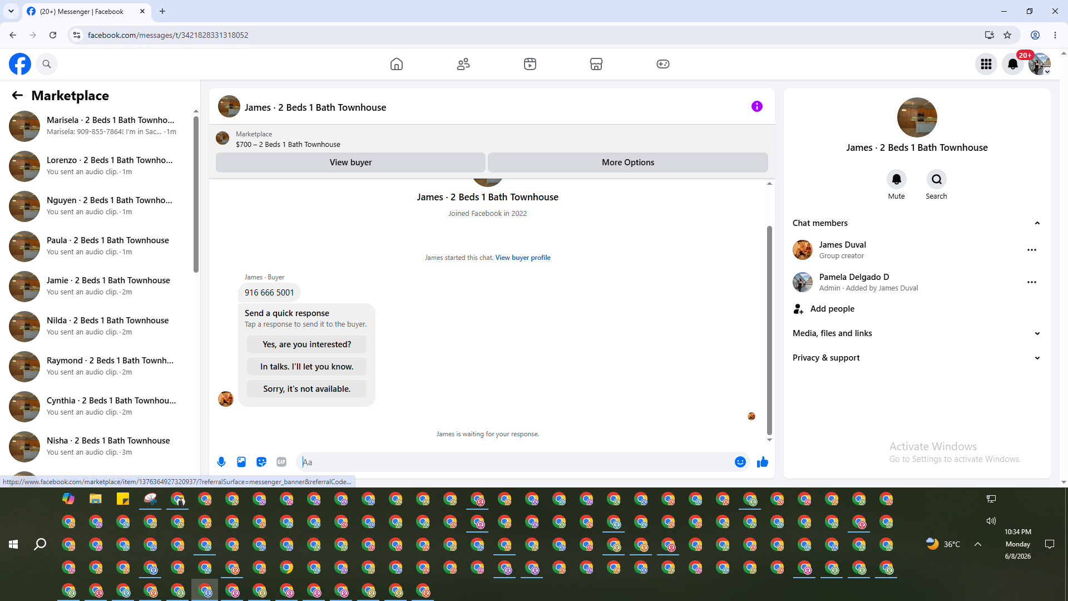The image size is (1068, 601).
Task: Click the chat list scrollbar
Action: (x=196, y=195)
